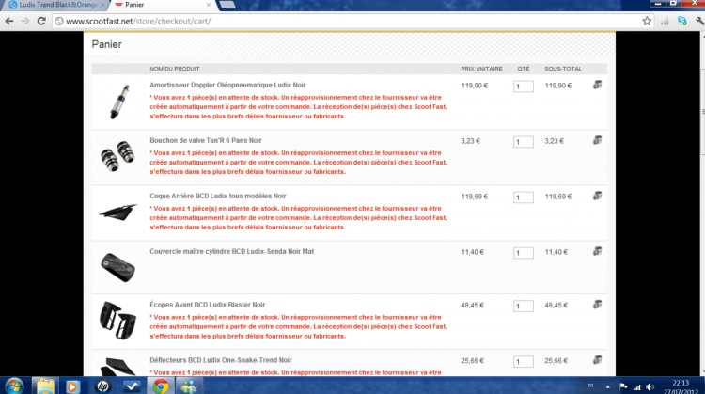705x394 pixels.
Task: Click the Skype extension icon in toolbar
Action: click(682, 21)
